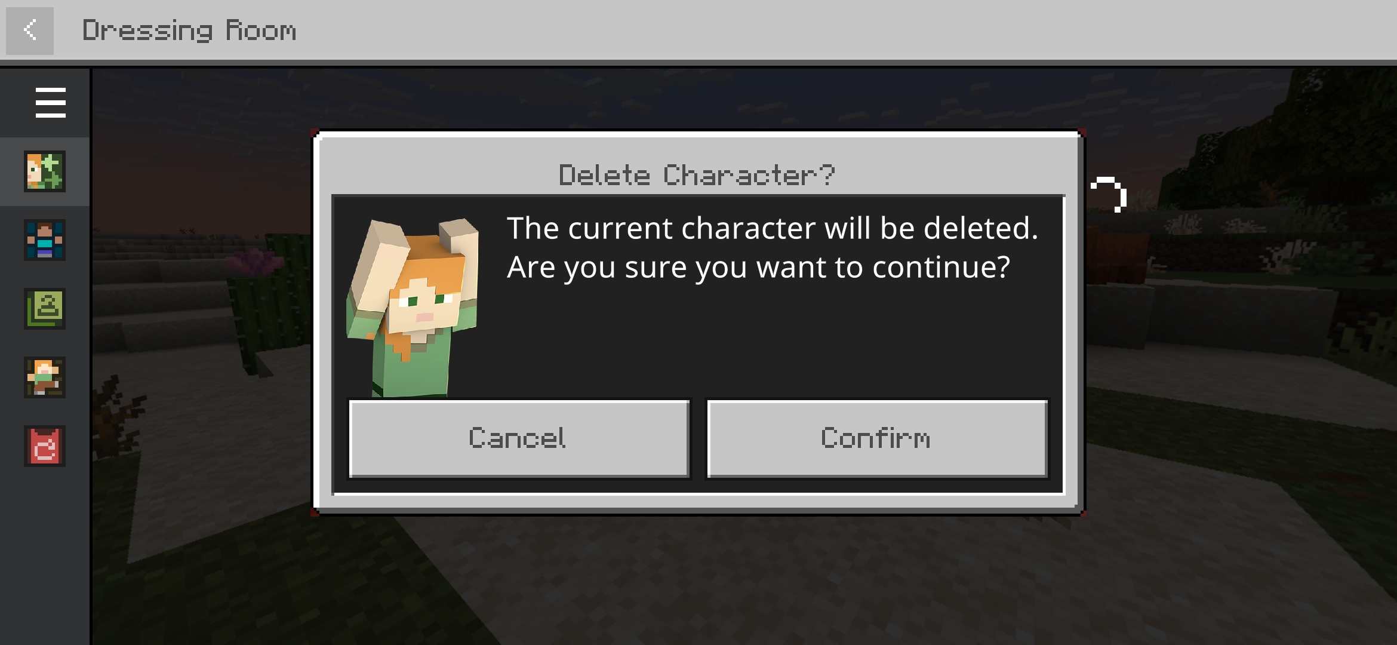The image size is (1397, 645).
Task: Open the hamburger menu in sidebar
Action: pyautogui.click(x=50, y=103)
